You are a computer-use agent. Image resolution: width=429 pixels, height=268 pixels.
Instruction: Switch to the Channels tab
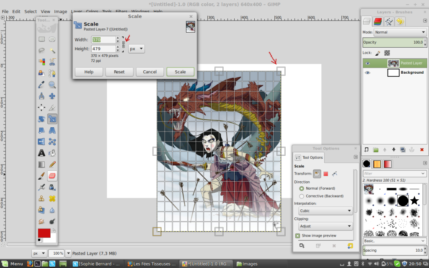pos(377,21)
